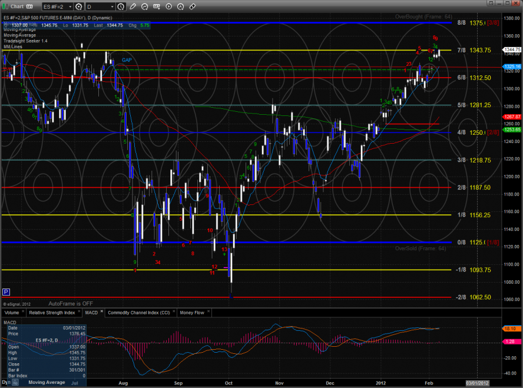Click the MM Lines study label
The image size is (523, 388).
click(x=13, y=47)
